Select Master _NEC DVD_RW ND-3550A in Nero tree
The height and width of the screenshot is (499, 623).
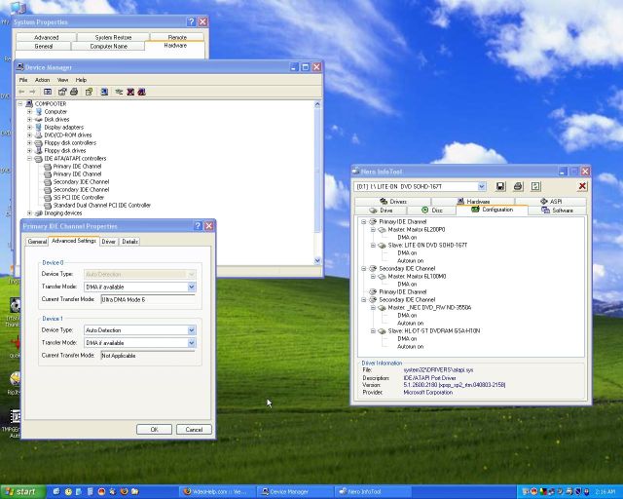pos(429,308)
